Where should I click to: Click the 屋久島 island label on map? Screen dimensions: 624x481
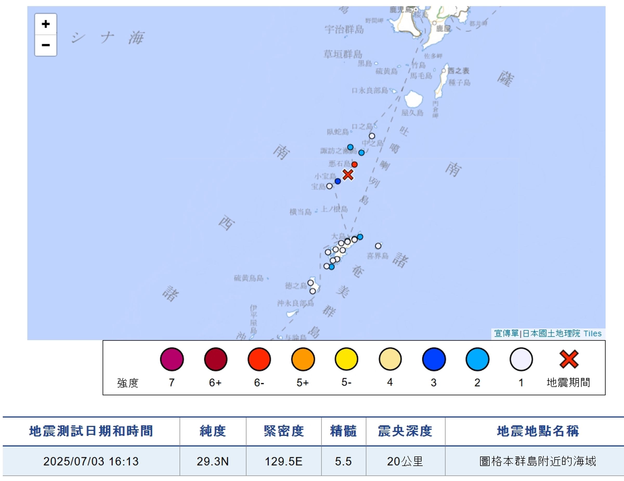pyautogui.click(x=412, y=113)
